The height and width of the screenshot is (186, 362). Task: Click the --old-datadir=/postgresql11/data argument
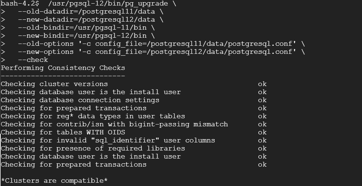(x=86, y=12)
